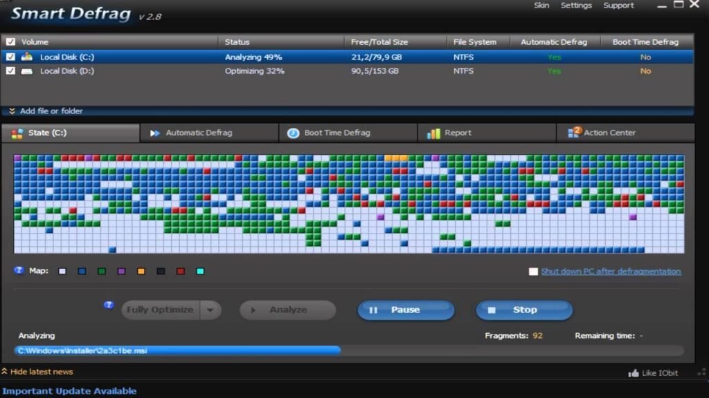Screen dimensions: 709x398
Task: Click the cyan map legend swatch
Action: coord(200,271)
